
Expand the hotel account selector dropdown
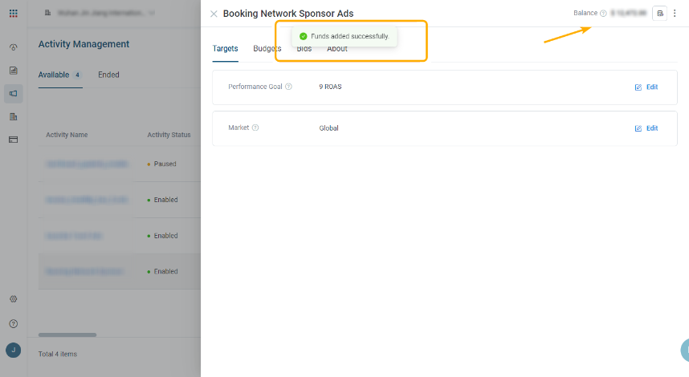pos(100,13)
